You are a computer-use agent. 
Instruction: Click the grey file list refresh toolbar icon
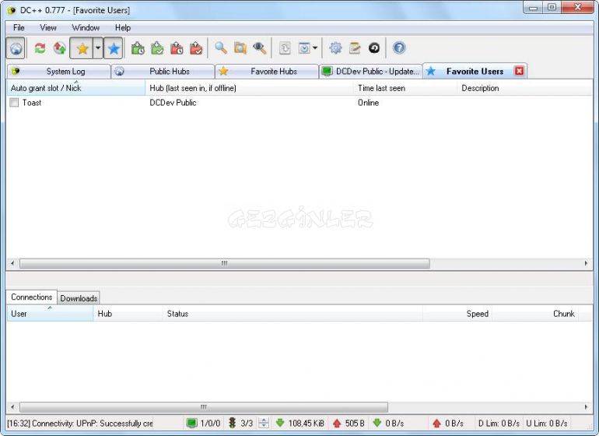(x=285, y=48)
